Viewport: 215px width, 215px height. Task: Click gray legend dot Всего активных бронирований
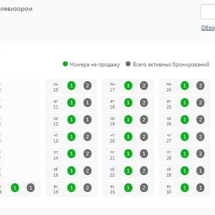point(128,64)
